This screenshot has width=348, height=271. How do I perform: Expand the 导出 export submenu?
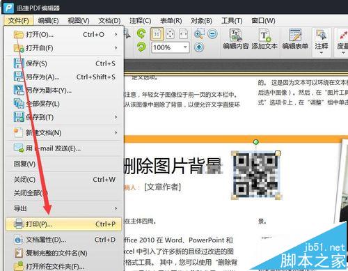(x=63, y=208)
